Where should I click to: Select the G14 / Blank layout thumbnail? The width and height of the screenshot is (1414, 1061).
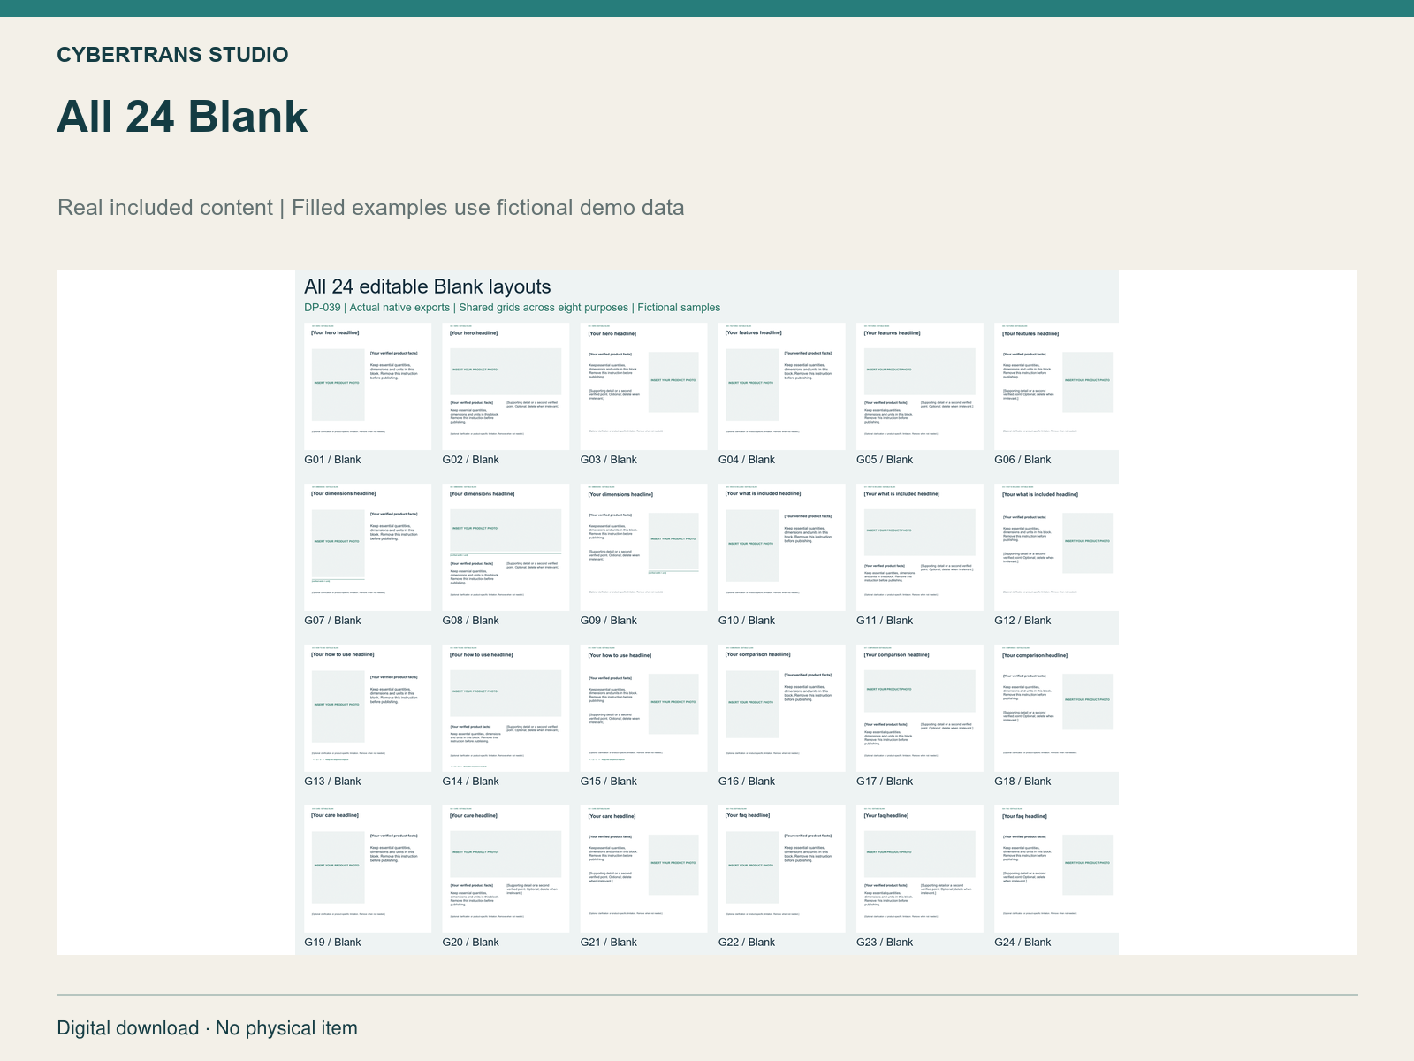(x=506, y=708)
